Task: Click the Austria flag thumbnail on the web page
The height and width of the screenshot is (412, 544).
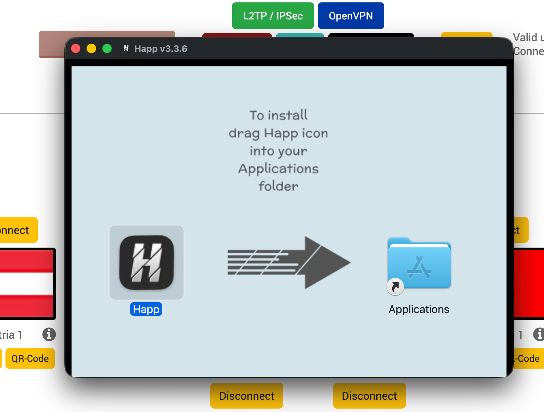Action: coord(27,284)
